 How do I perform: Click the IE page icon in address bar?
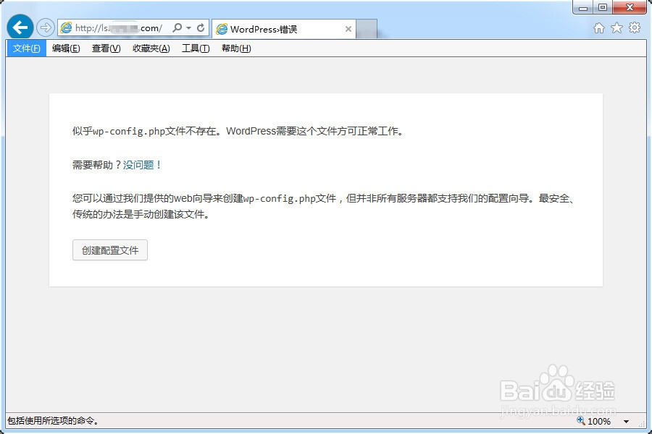click(x=66, y=27)
